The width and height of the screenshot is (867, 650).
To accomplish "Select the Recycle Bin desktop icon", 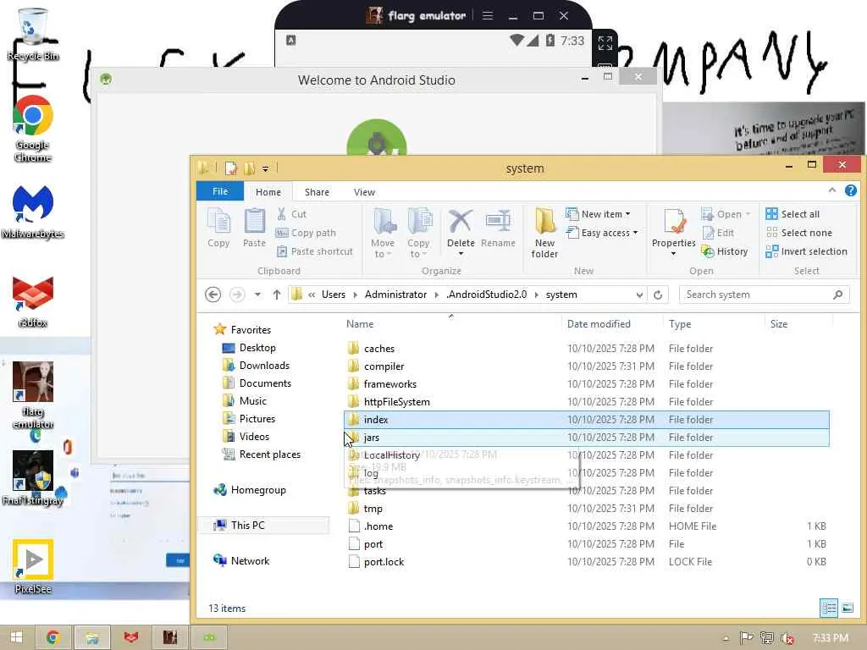I will coord(33,34).
